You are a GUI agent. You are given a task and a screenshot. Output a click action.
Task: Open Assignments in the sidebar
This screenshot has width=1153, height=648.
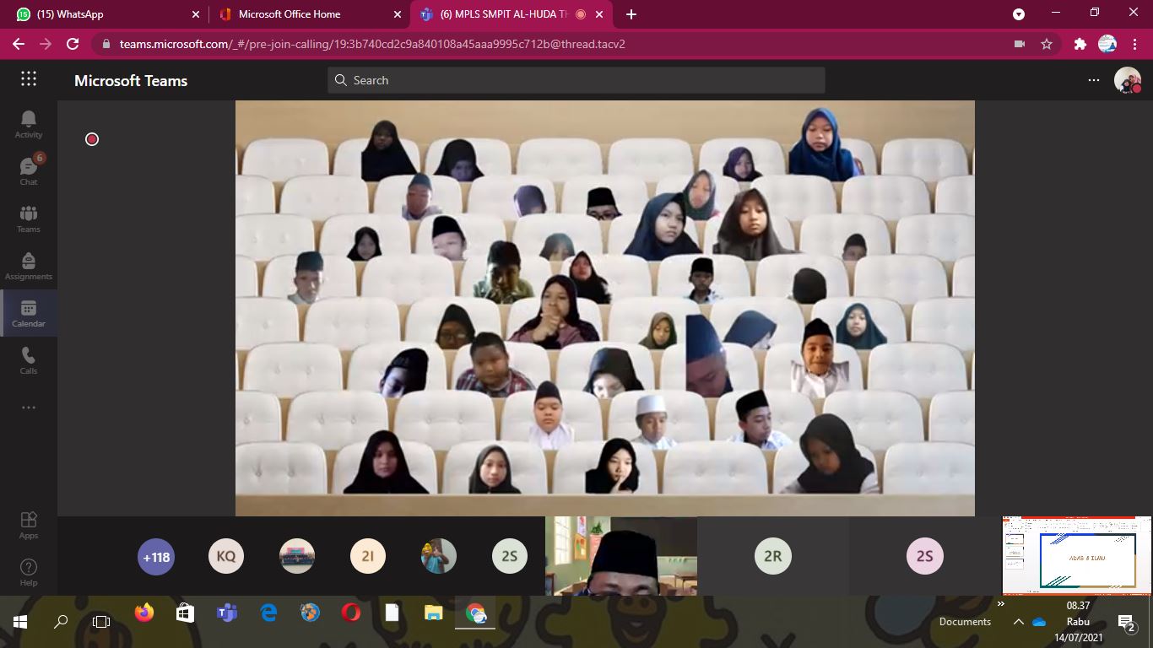(x=29, y=265)
